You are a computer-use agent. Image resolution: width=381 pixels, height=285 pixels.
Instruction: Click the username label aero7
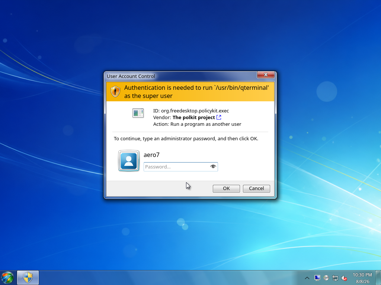click(x=151, y=155)
